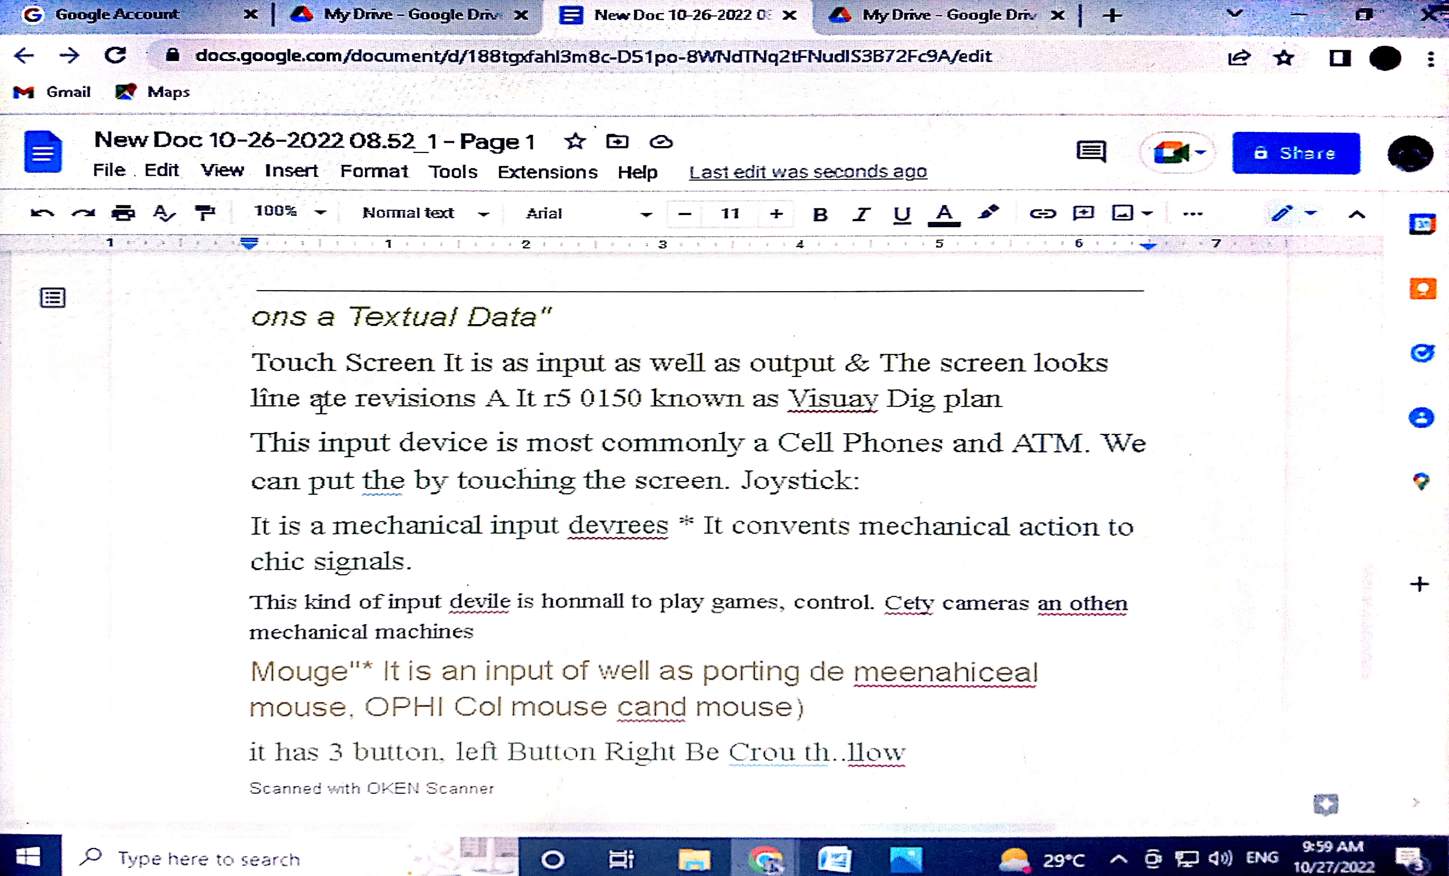Open the 100% zoom dropdown
1449x876 pixels.
[x=289, y=212]
